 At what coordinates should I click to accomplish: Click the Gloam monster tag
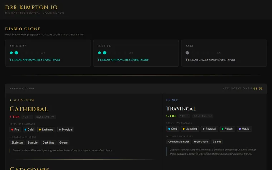tap(63, 142)
